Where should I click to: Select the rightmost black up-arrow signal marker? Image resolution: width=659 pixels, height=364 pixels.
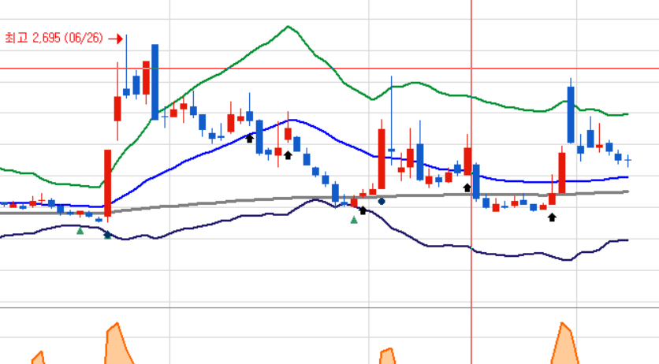click(x=552, y=217)
